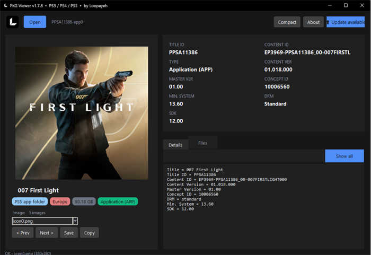Click the 'SDK = 12.00' details line

(180, 209)
